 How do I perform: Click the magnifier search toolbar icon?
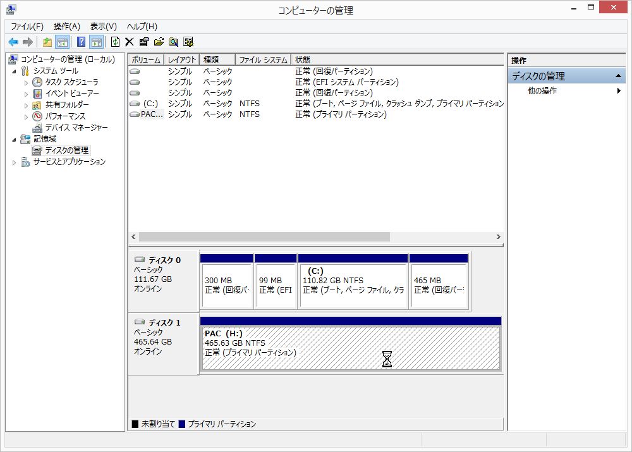tap(173, 42)
